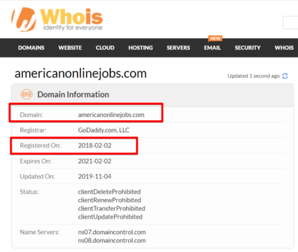
Task: Go to the Hosting menu item
Action: [141, 48]
